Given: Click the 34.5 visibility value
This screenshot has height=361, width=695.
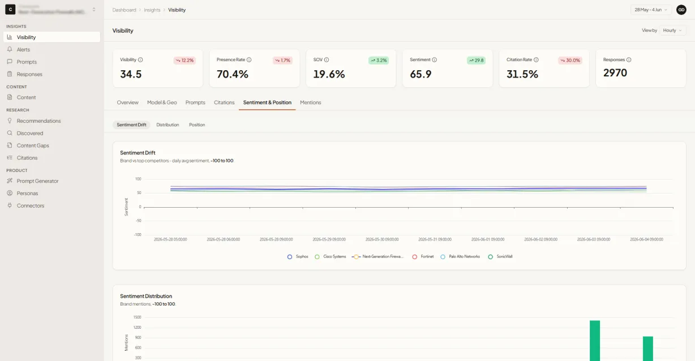Looking at the screenshot, I should [x=131, y=74].
